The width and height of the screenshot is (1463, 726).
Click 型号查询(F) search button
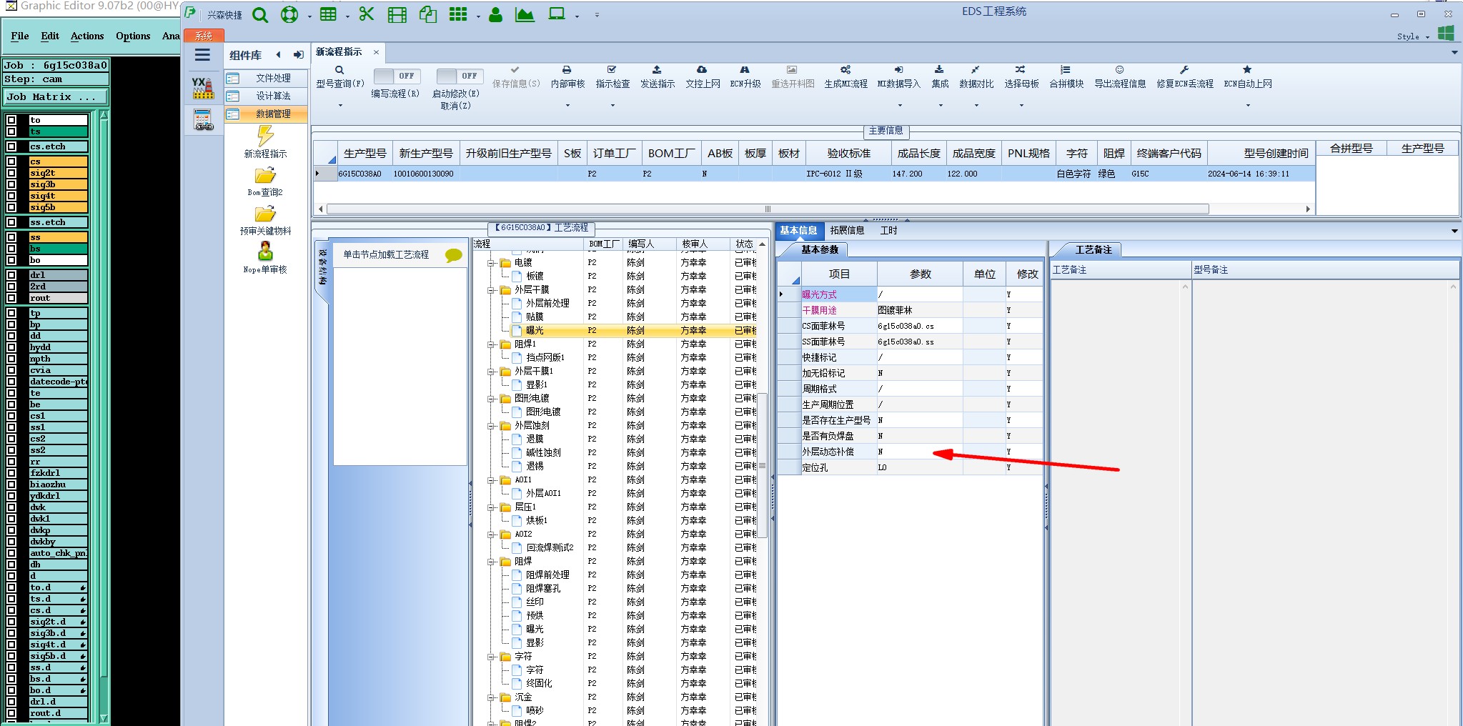pos(340,76)
